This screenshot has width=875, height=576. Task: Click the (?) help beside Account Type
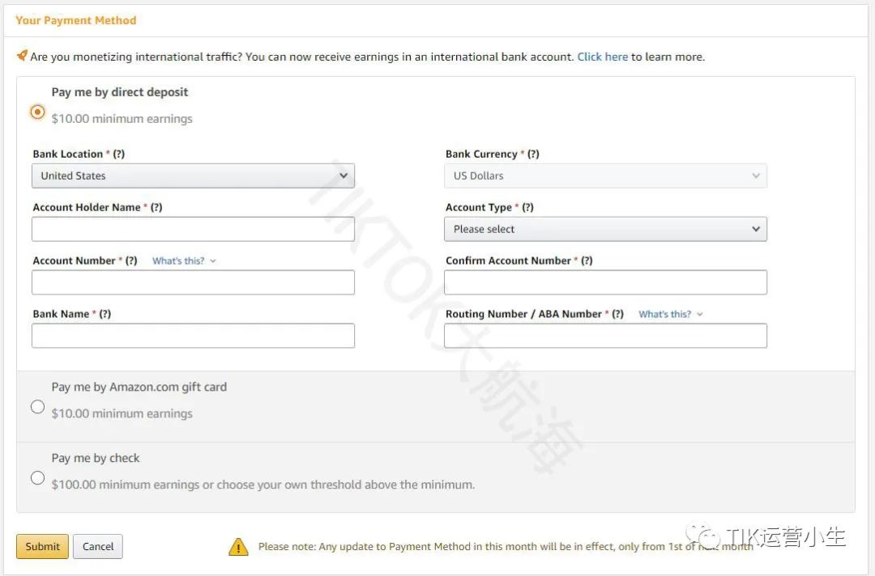(x=527, y=207)
